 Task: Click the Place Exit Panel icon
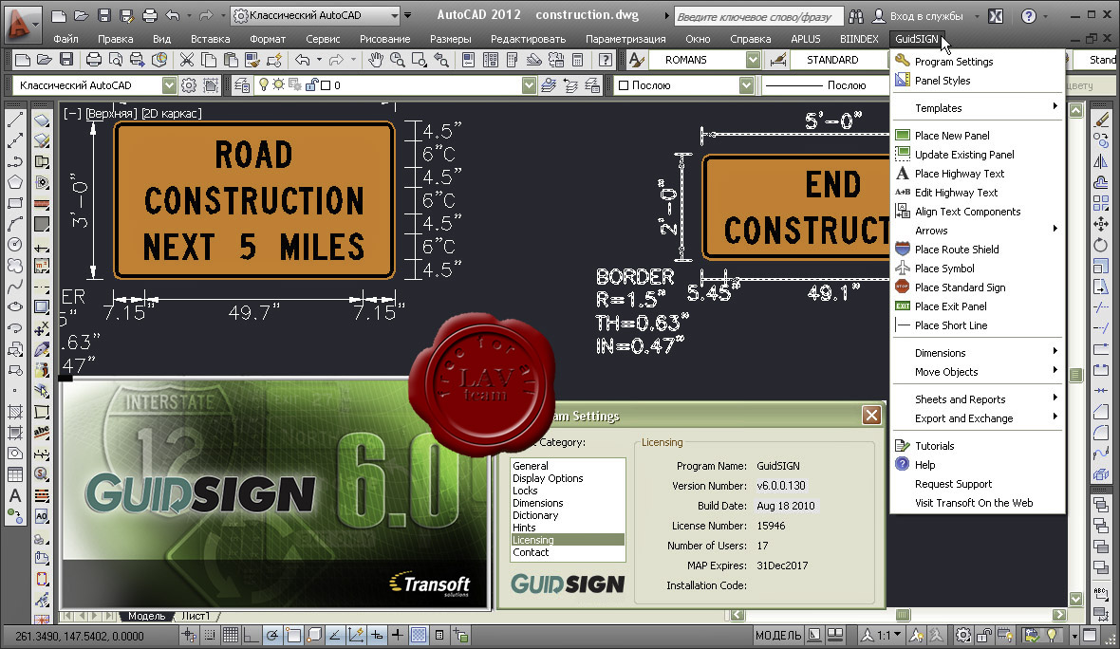[902, 306]
